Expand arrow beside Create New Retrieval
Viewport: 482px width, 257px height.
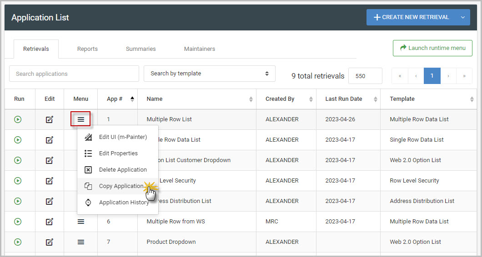coord(462,17)
